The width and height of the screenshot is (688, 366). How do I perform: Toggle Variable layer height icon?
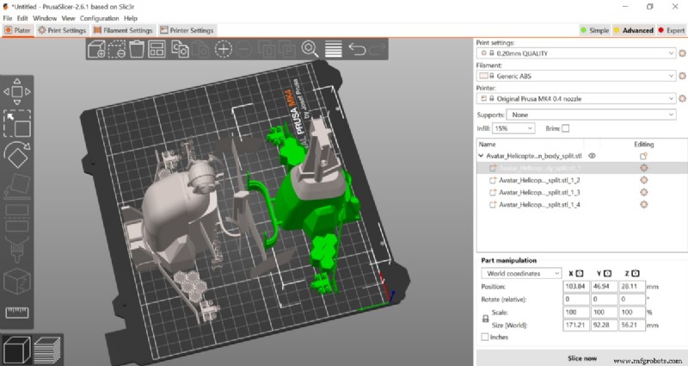pyautogui.click(x=334, y=49)
